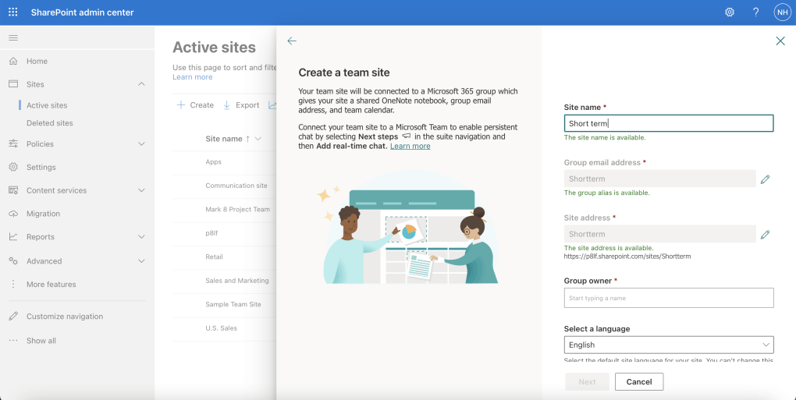Click the Cancel button
Screen dimensions: 796x400
point(639,382)
